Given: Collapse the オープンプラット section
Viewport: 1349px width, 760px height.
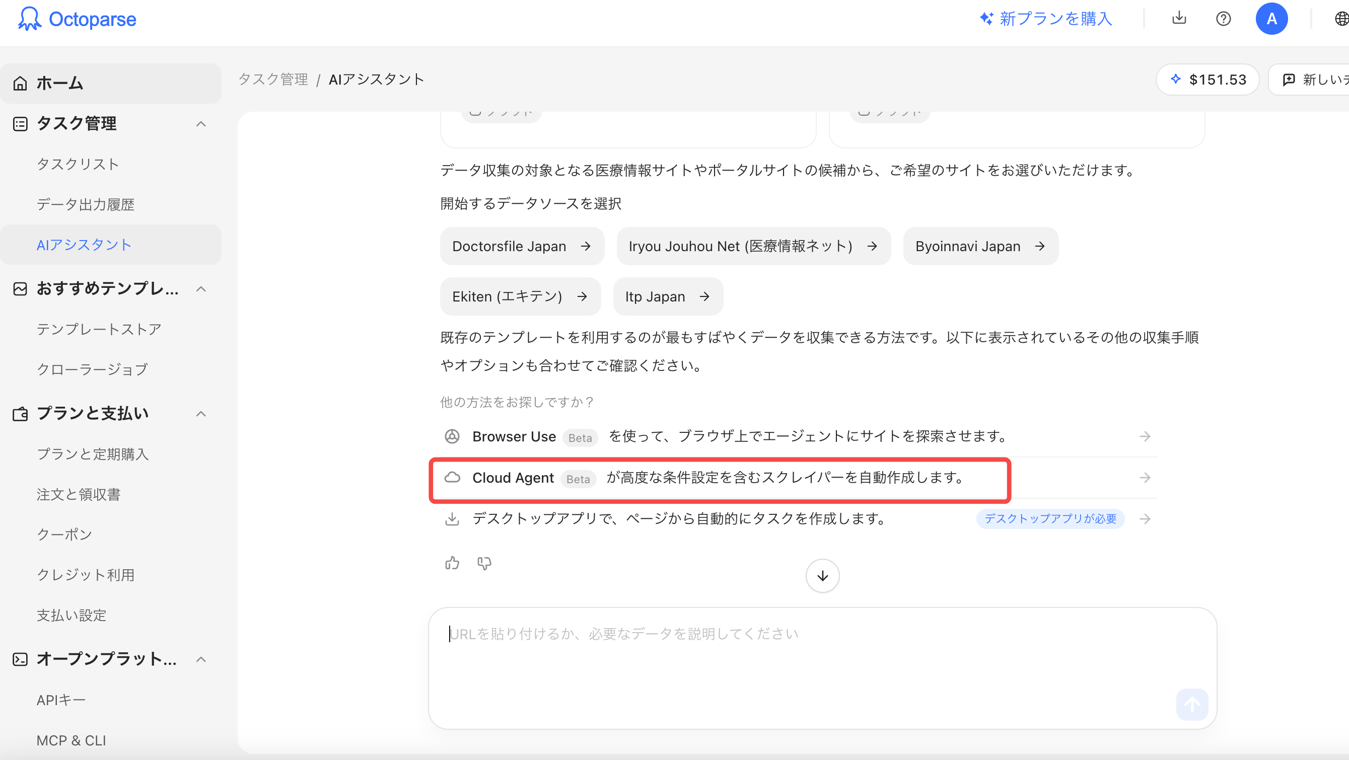Looking at the screenshot, I should pyautogui.click(x=201, y=659).
